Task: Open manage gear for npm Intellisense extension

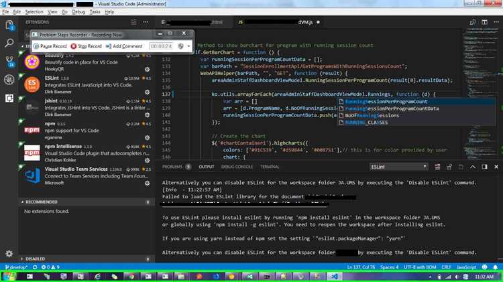Action: tap(148, 160)
